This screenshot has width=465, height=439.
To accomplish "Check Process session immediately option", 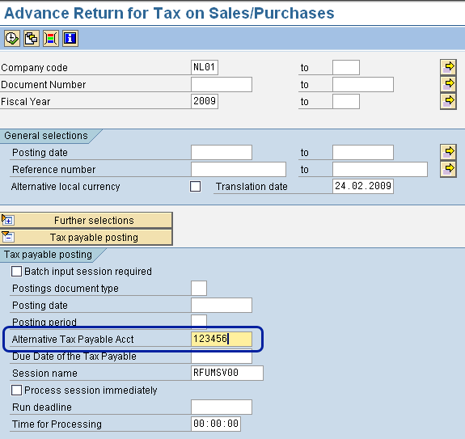I will [16, 390].
